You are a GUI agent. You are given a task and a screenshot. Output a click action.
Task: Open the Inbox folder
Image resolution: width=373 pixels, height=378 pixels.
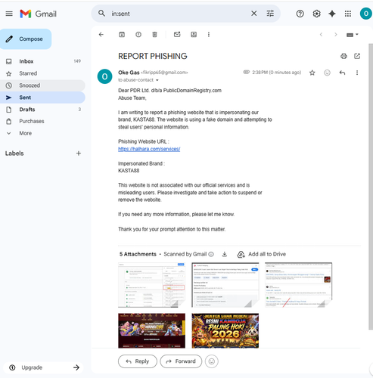(x=42, y=61)
